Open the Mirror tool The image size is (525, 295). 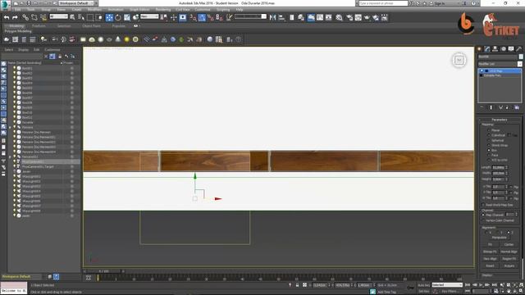pyautogui.click(x=273, y=18)
